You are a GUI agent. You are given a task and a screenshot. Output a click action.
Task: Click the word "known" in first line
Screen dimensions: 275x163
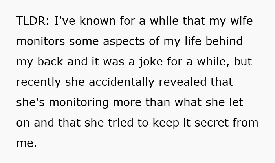[97, 21]
